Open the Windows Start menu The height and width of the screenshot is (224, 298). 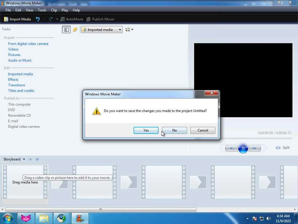point(7,218)
